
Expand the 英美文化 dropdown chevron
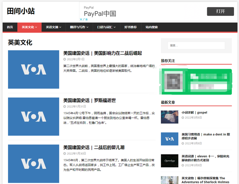click(x=36, y=27)
